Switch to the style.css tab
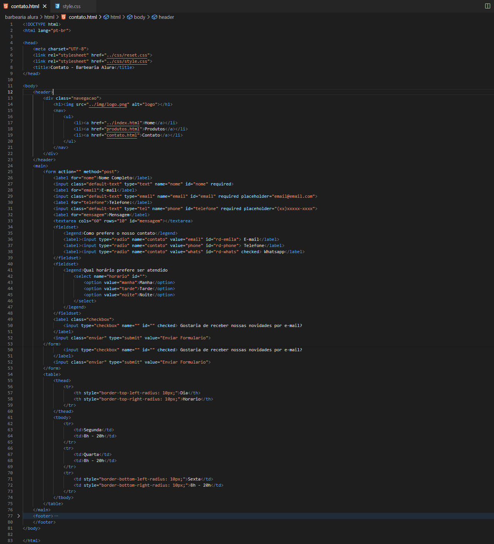The width and height of the screenshot is (494, 544). (x=72, y=6)
